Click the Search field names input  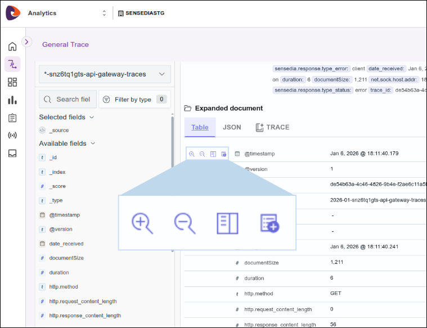[68, 100]
